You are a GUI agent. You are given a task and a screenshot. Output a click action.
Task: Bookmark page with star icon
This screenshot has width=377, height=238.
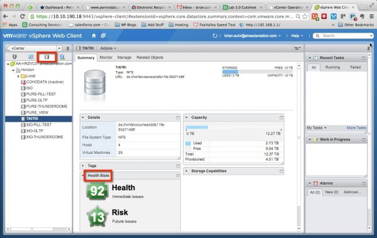305,16
